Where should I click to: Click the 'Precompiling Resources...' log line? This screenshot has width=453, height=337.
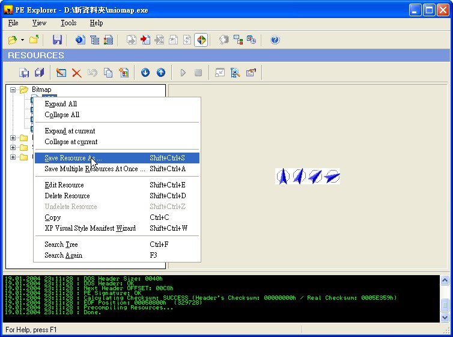(x=89, y=308)
